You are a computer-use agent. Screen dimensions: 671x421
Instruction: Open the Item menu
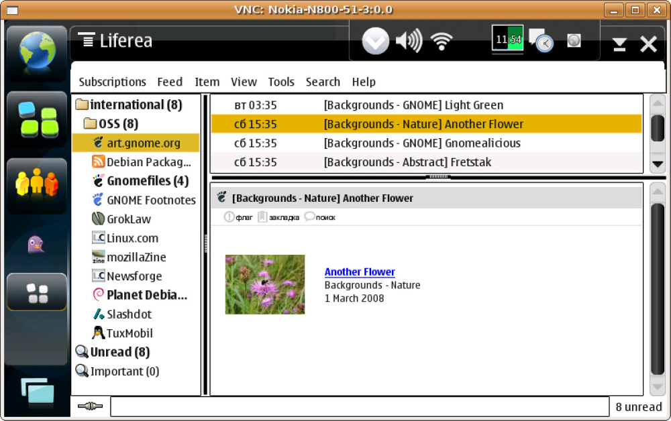coord(207,82)
